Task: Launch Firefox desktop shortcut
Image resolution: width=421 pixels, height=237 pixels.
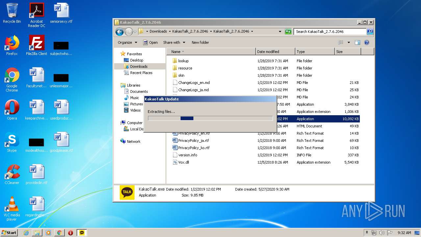Action: 12,45
